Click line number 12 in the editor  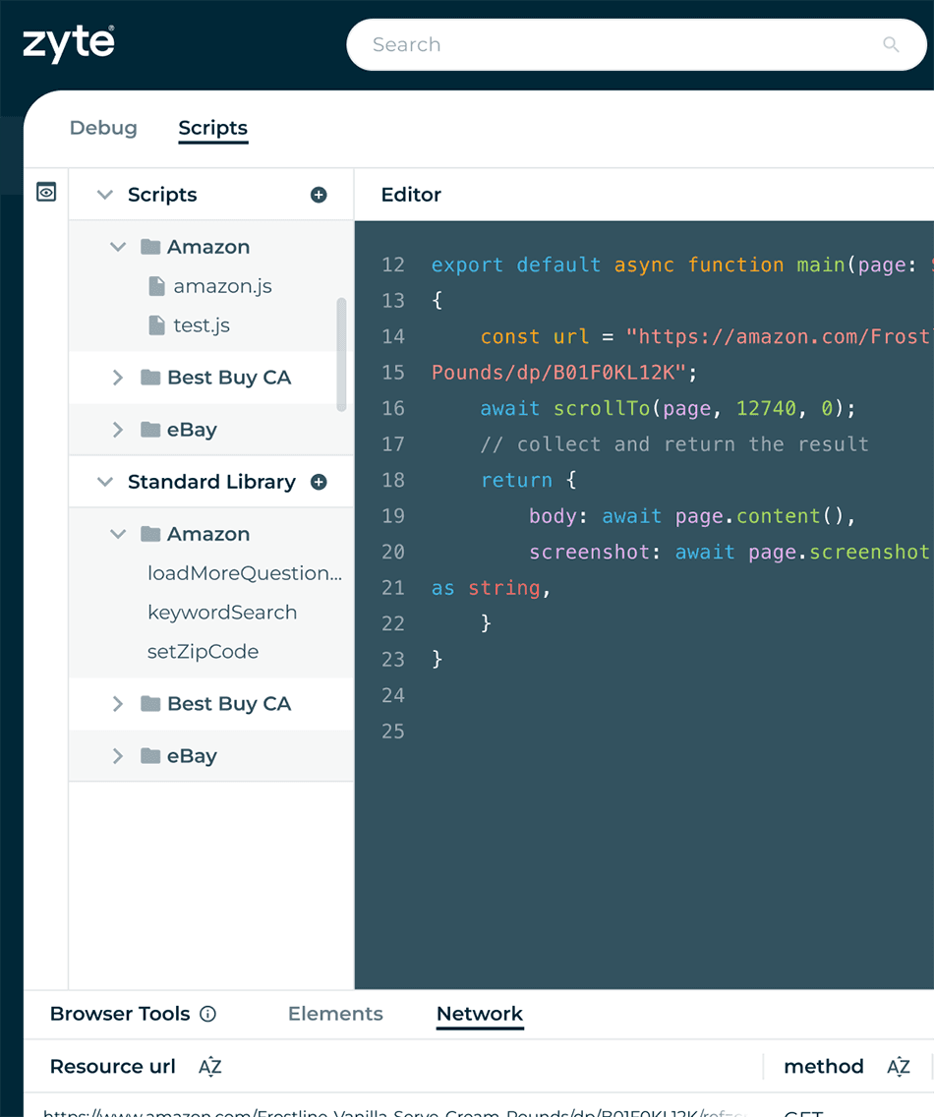tap(392, 265)
